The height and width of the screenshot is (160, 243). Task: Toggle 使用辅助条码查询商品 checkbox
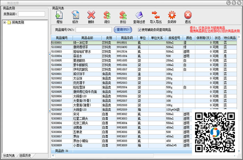click(x=140, y=30)
